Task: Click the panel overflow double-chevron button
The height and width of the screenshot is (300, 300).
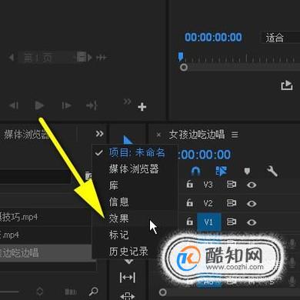Action: tap(99, 134)
